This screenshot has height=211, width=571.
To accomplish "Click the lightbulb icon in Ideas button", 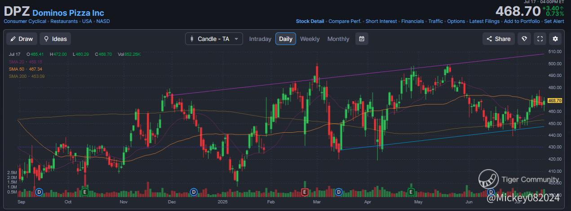I will point(46,39).
